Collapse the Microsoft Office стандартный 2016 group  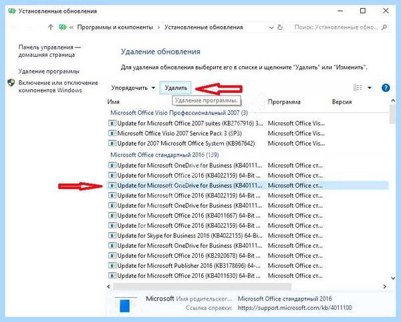(164, 155)
